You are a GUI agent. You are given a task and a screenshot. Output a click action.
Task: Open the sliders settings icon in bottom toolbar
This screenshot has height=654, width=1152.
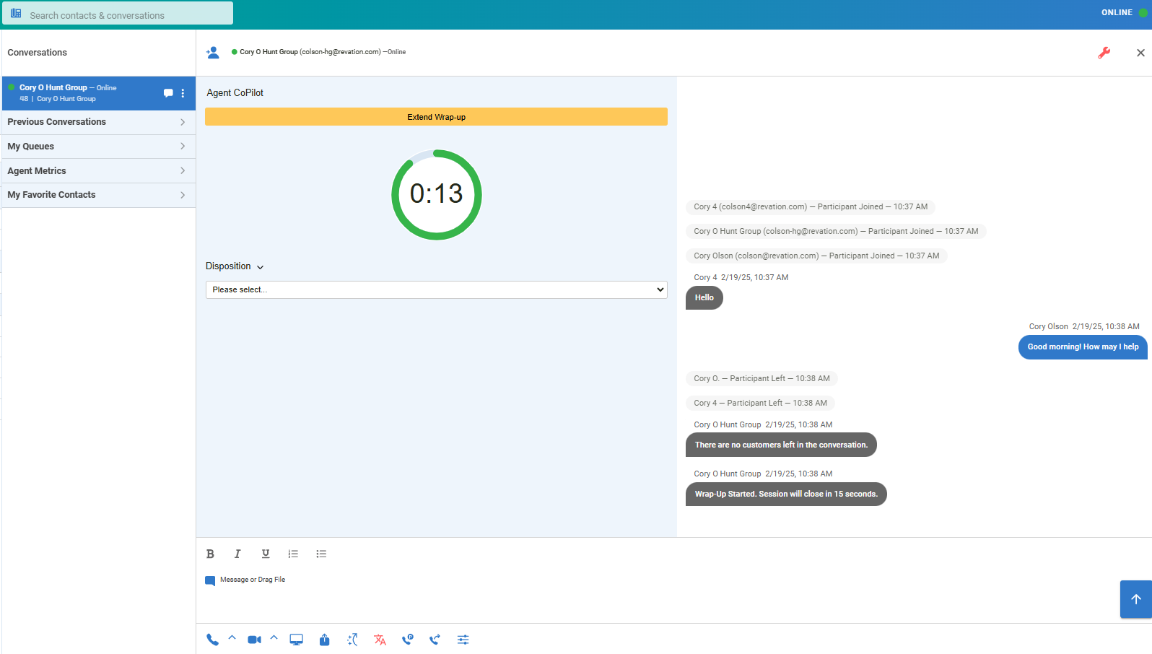(463, 640)
